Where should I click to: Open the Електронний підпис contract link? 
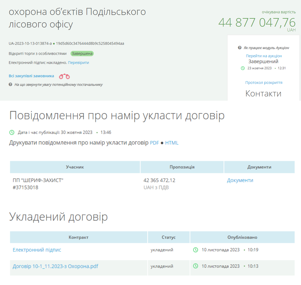37,250
